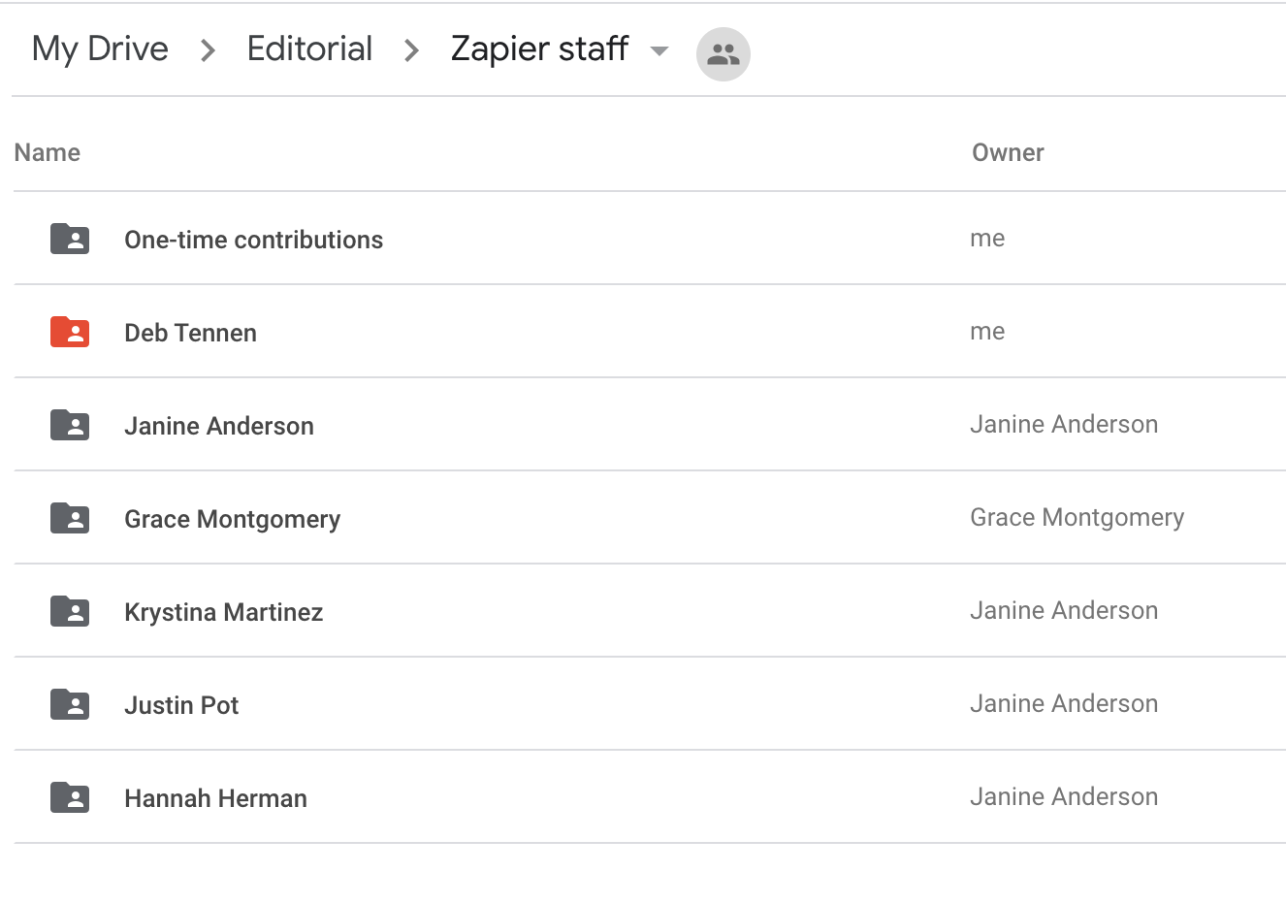Select the Krystina Martinez folder icon
Screen dimensions: 1286x904
tap(70, 611)
